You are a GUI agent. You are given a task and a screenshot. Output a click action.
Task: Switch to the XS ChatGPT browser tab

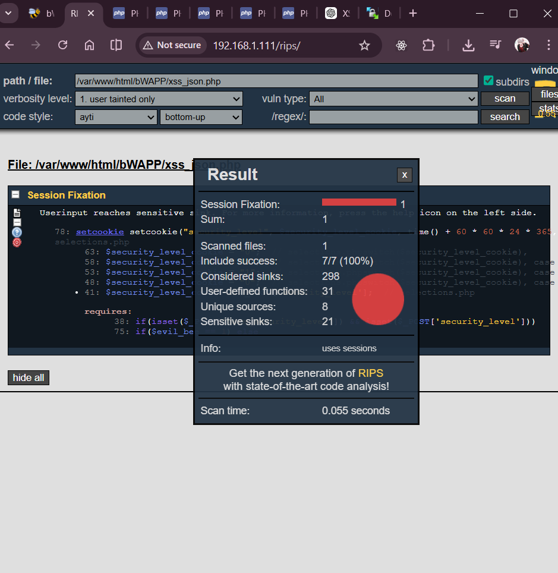[x=339, y=13]
